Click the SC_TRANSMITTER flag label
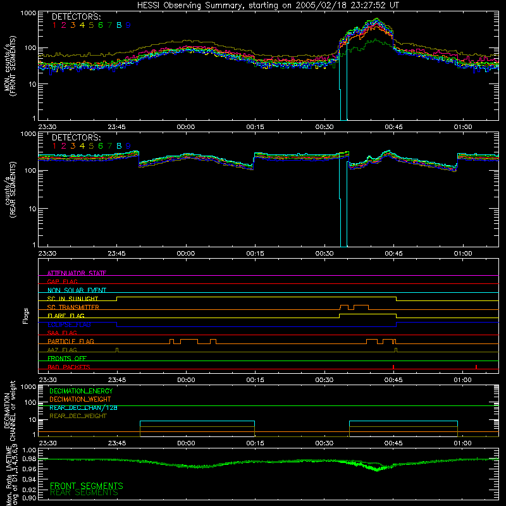 click(x=73, y=307)
